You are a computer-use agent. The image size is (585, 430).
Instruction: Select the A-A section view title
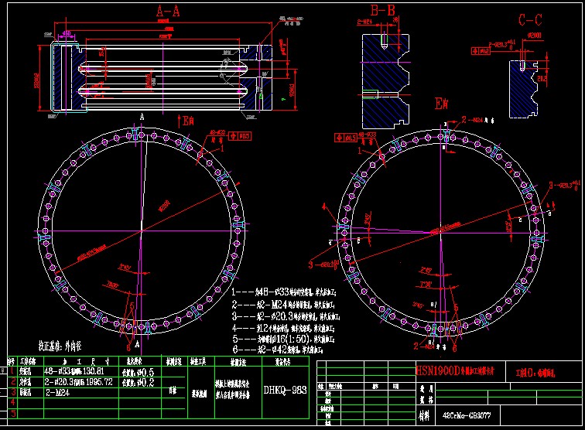coord(168,12)
